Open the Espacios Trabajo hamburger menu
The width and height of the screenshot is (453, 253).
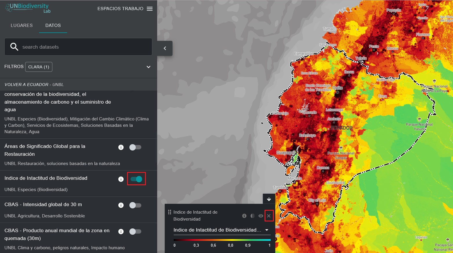149,9
